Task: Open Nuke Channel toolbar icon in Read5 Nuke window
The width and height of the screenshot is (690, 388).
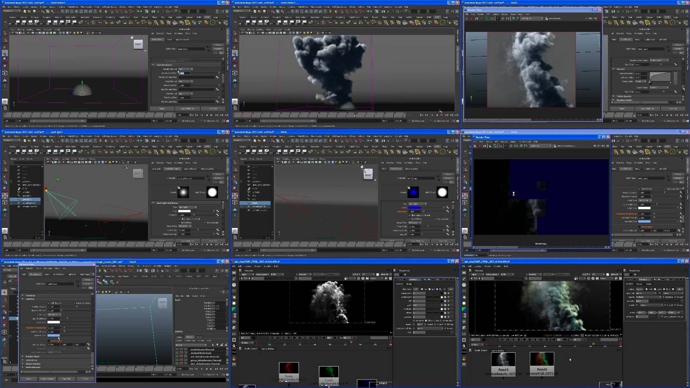Action: (464, 291)
